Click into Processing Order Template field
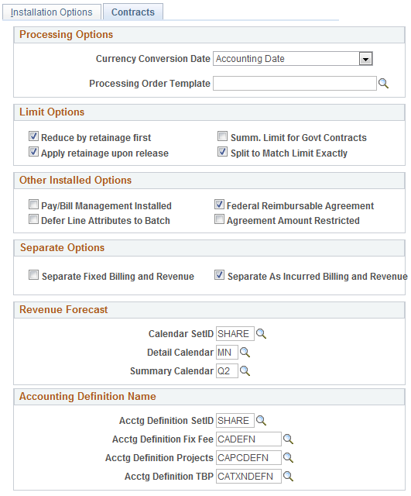 295,84
